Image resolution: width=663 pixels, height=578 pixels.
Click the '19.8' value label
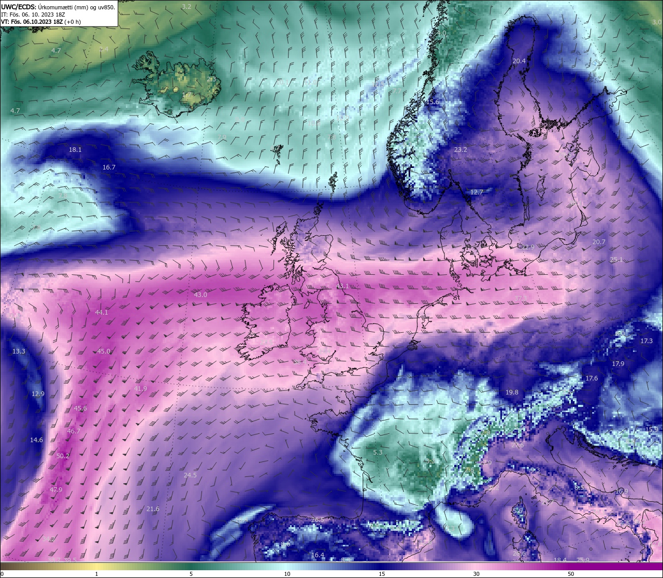(x=512, y=392)
